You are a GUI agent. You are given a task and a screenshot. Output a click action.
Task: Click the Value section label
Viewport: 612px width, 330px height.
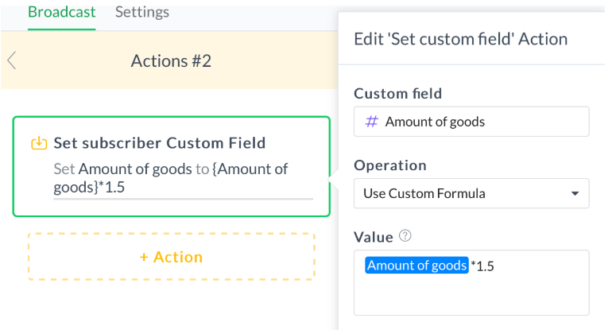373,237
